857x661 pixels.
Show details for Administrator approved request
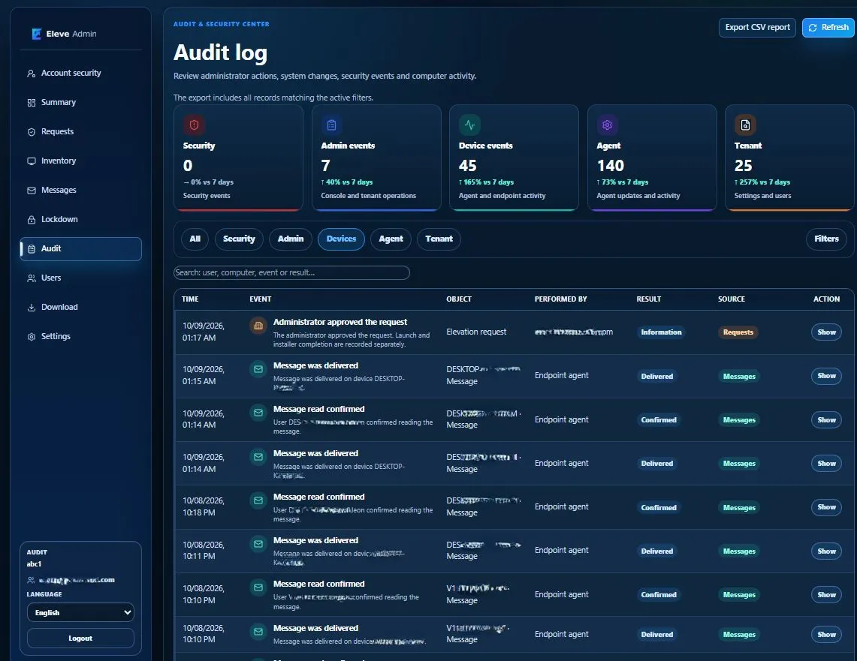pos(826,332)
